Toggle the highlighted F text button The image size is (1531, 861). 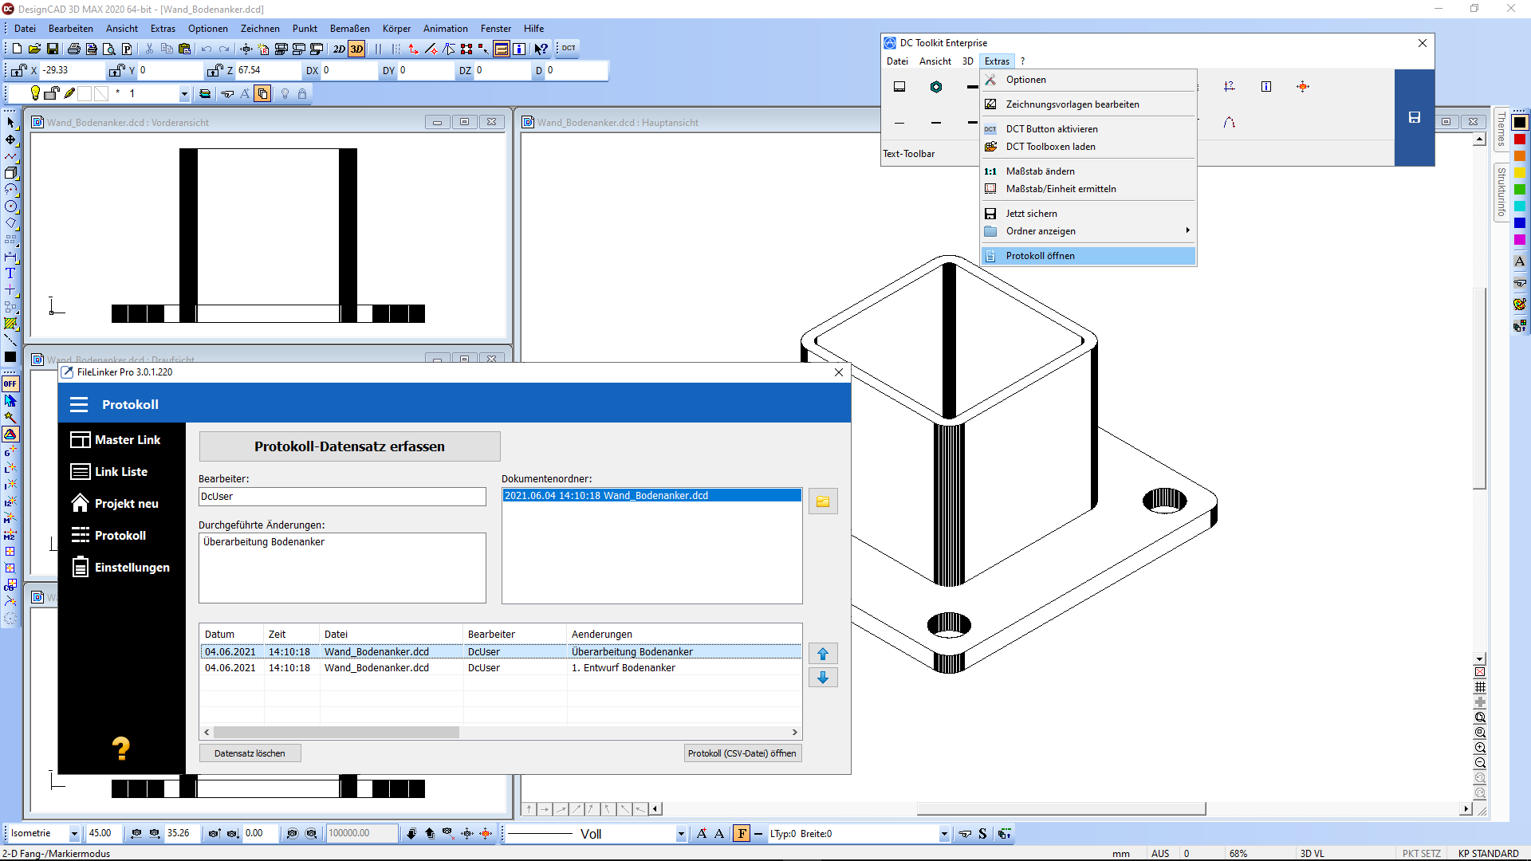pyautogui.click(x=742, y=834)
